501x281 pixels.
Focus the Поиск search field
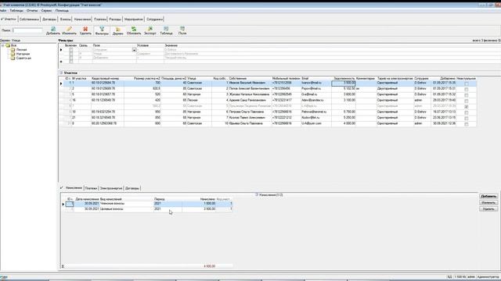[28, 30]
